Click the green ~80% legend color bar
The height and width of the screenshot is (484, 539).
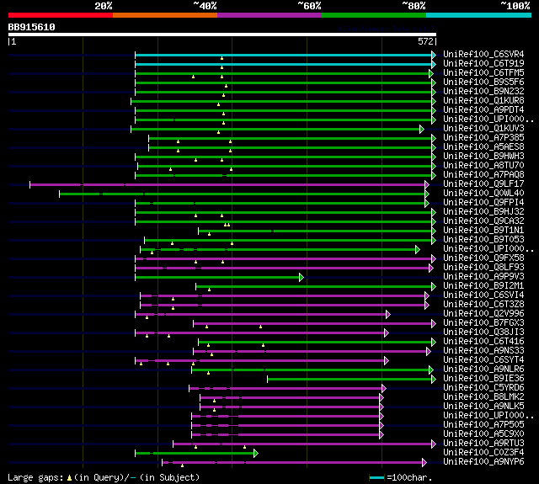[374, 15]
